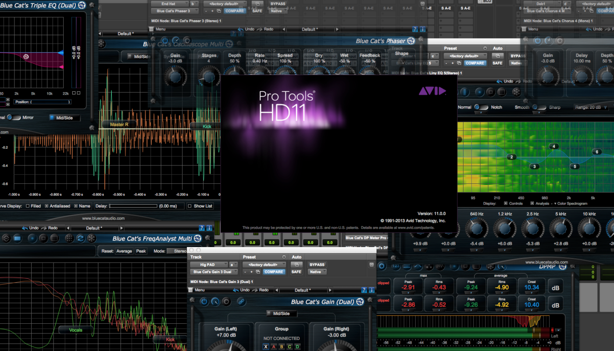Viewport: 614px width, 351px height.
Task: Open Menu in Gain (Dual) plugin
Action: pyautogui.click(x=196, y=290)
